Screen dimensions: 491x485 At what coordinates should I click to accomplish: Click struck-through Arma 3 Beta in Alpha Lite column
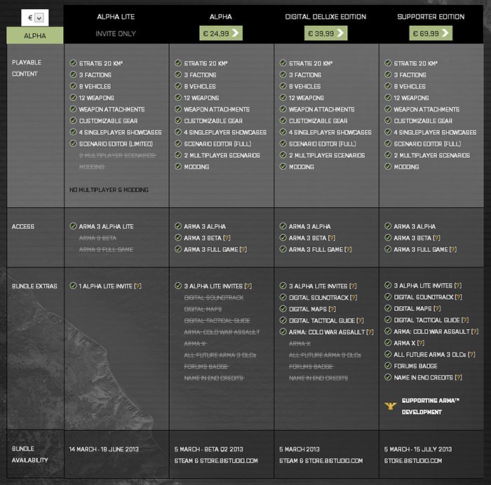(97, 238)
